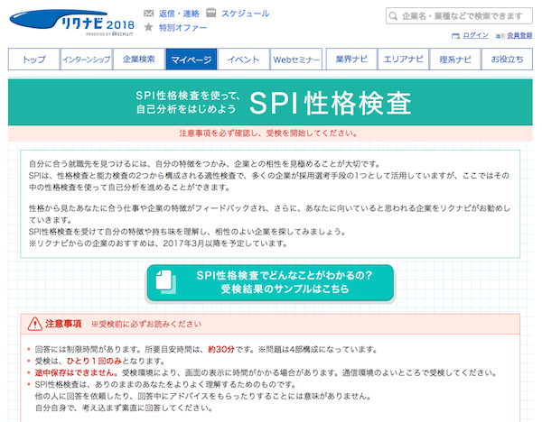Click the ログイン link
Image resolution: width=542 pixels, height=422 pixels.
(476, 35)
